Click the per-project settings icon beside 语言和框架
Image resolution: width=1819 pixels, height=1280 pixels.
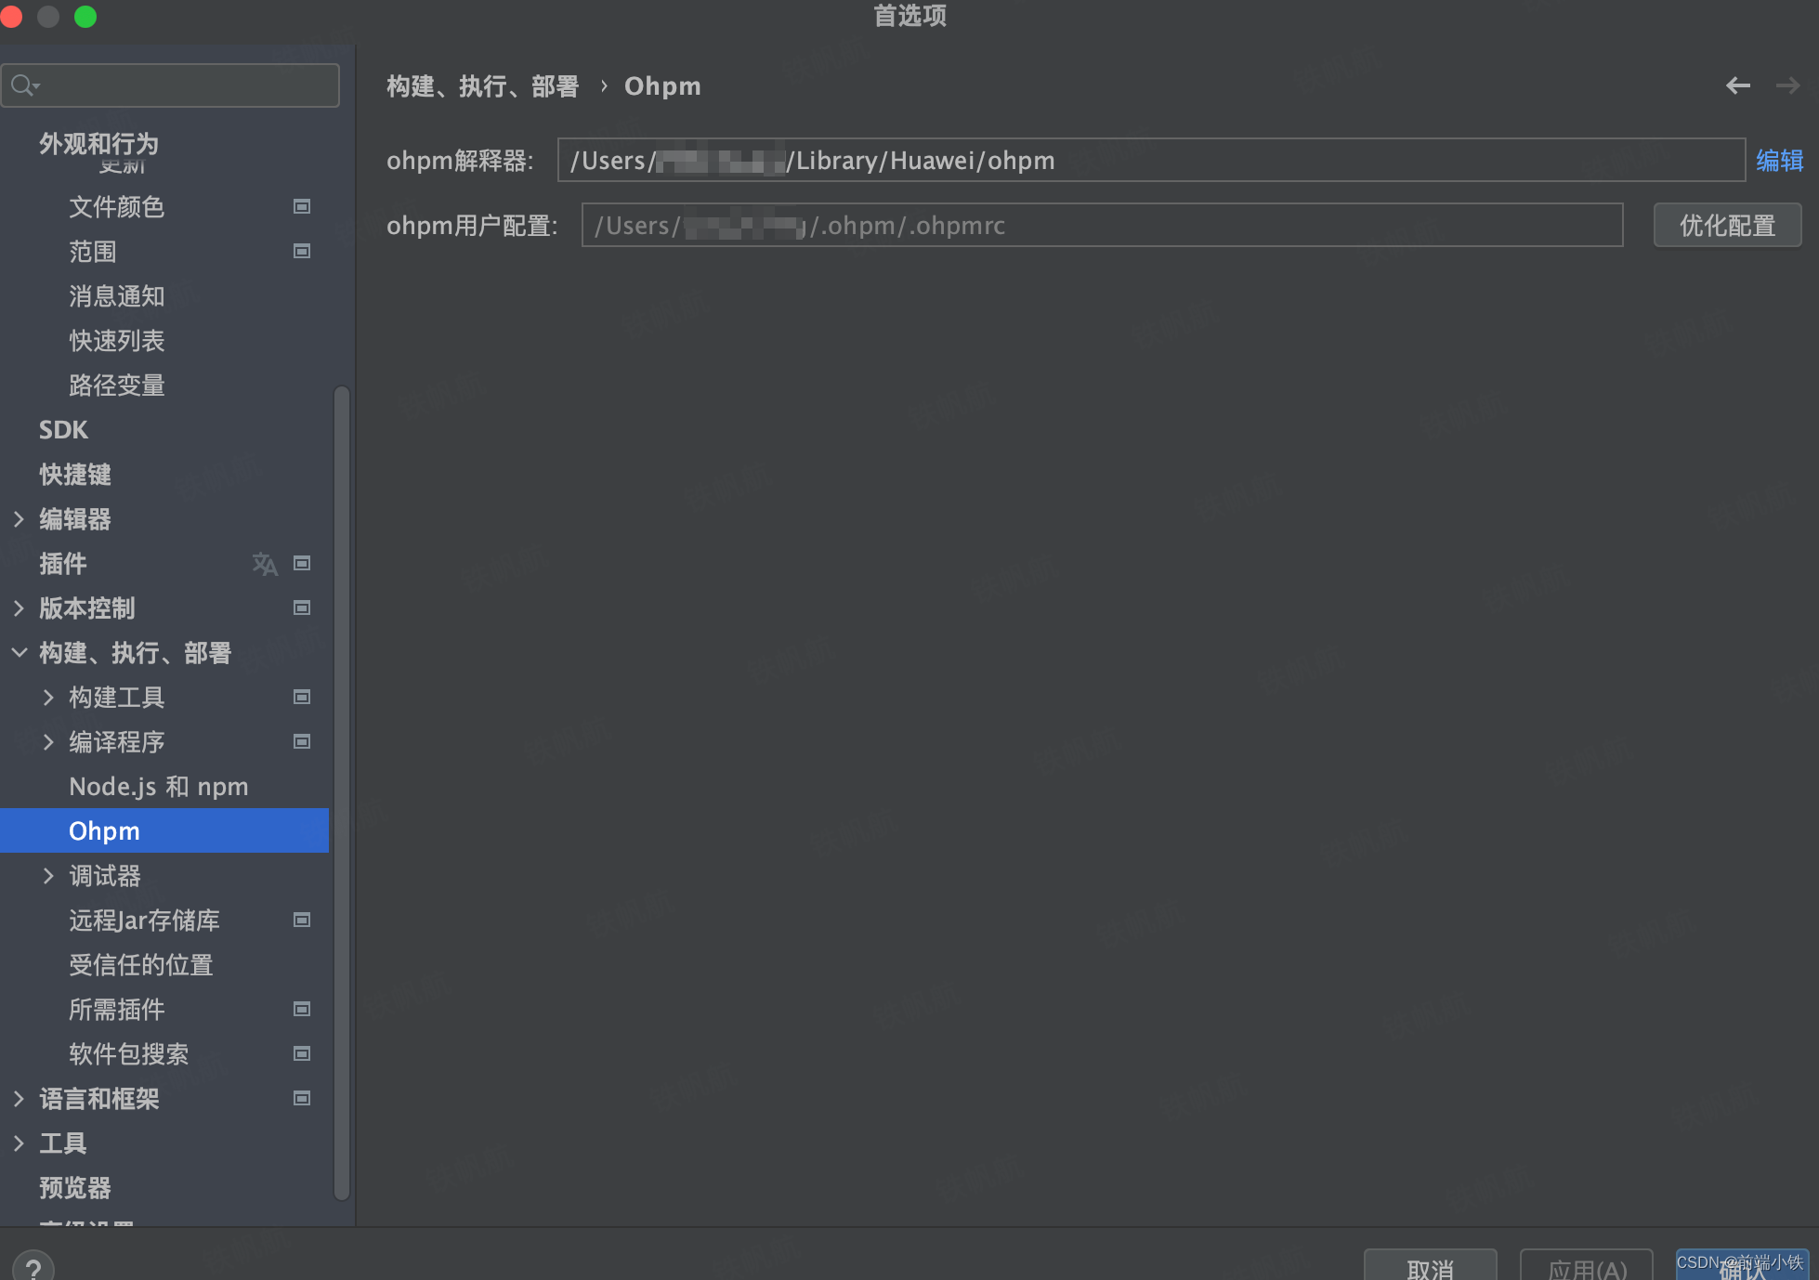click(x=301, y=1098)
